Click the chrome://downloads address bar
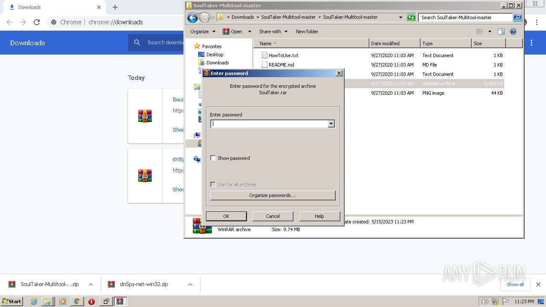Viewport: 546px width, 307px height. [x=116, y=22]
